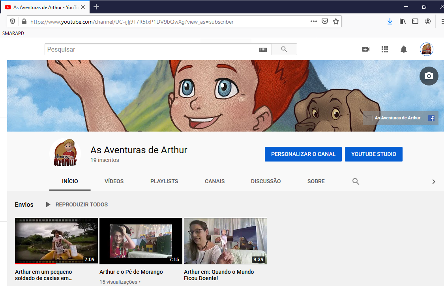Open the Facebook link on banner
The image size is (444, 286).
click(431, 118)
